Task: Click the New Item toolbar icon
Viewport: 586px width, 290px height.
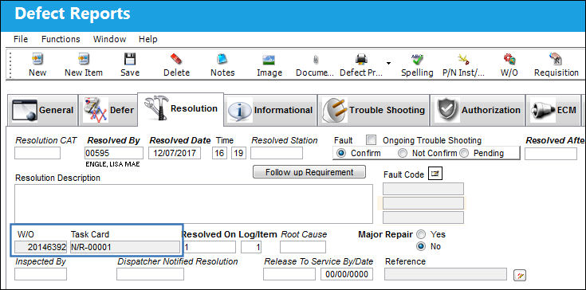Action: tap(84, 59)
